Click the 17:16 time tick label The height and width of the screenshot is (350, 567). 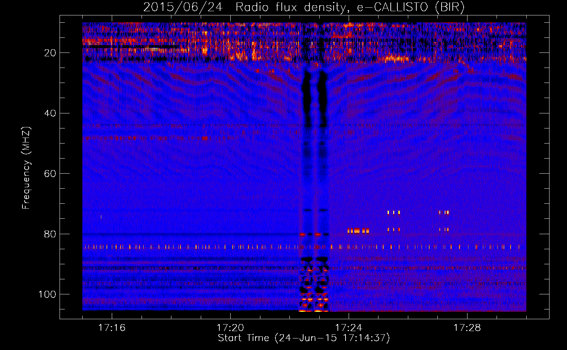(112, 328)
